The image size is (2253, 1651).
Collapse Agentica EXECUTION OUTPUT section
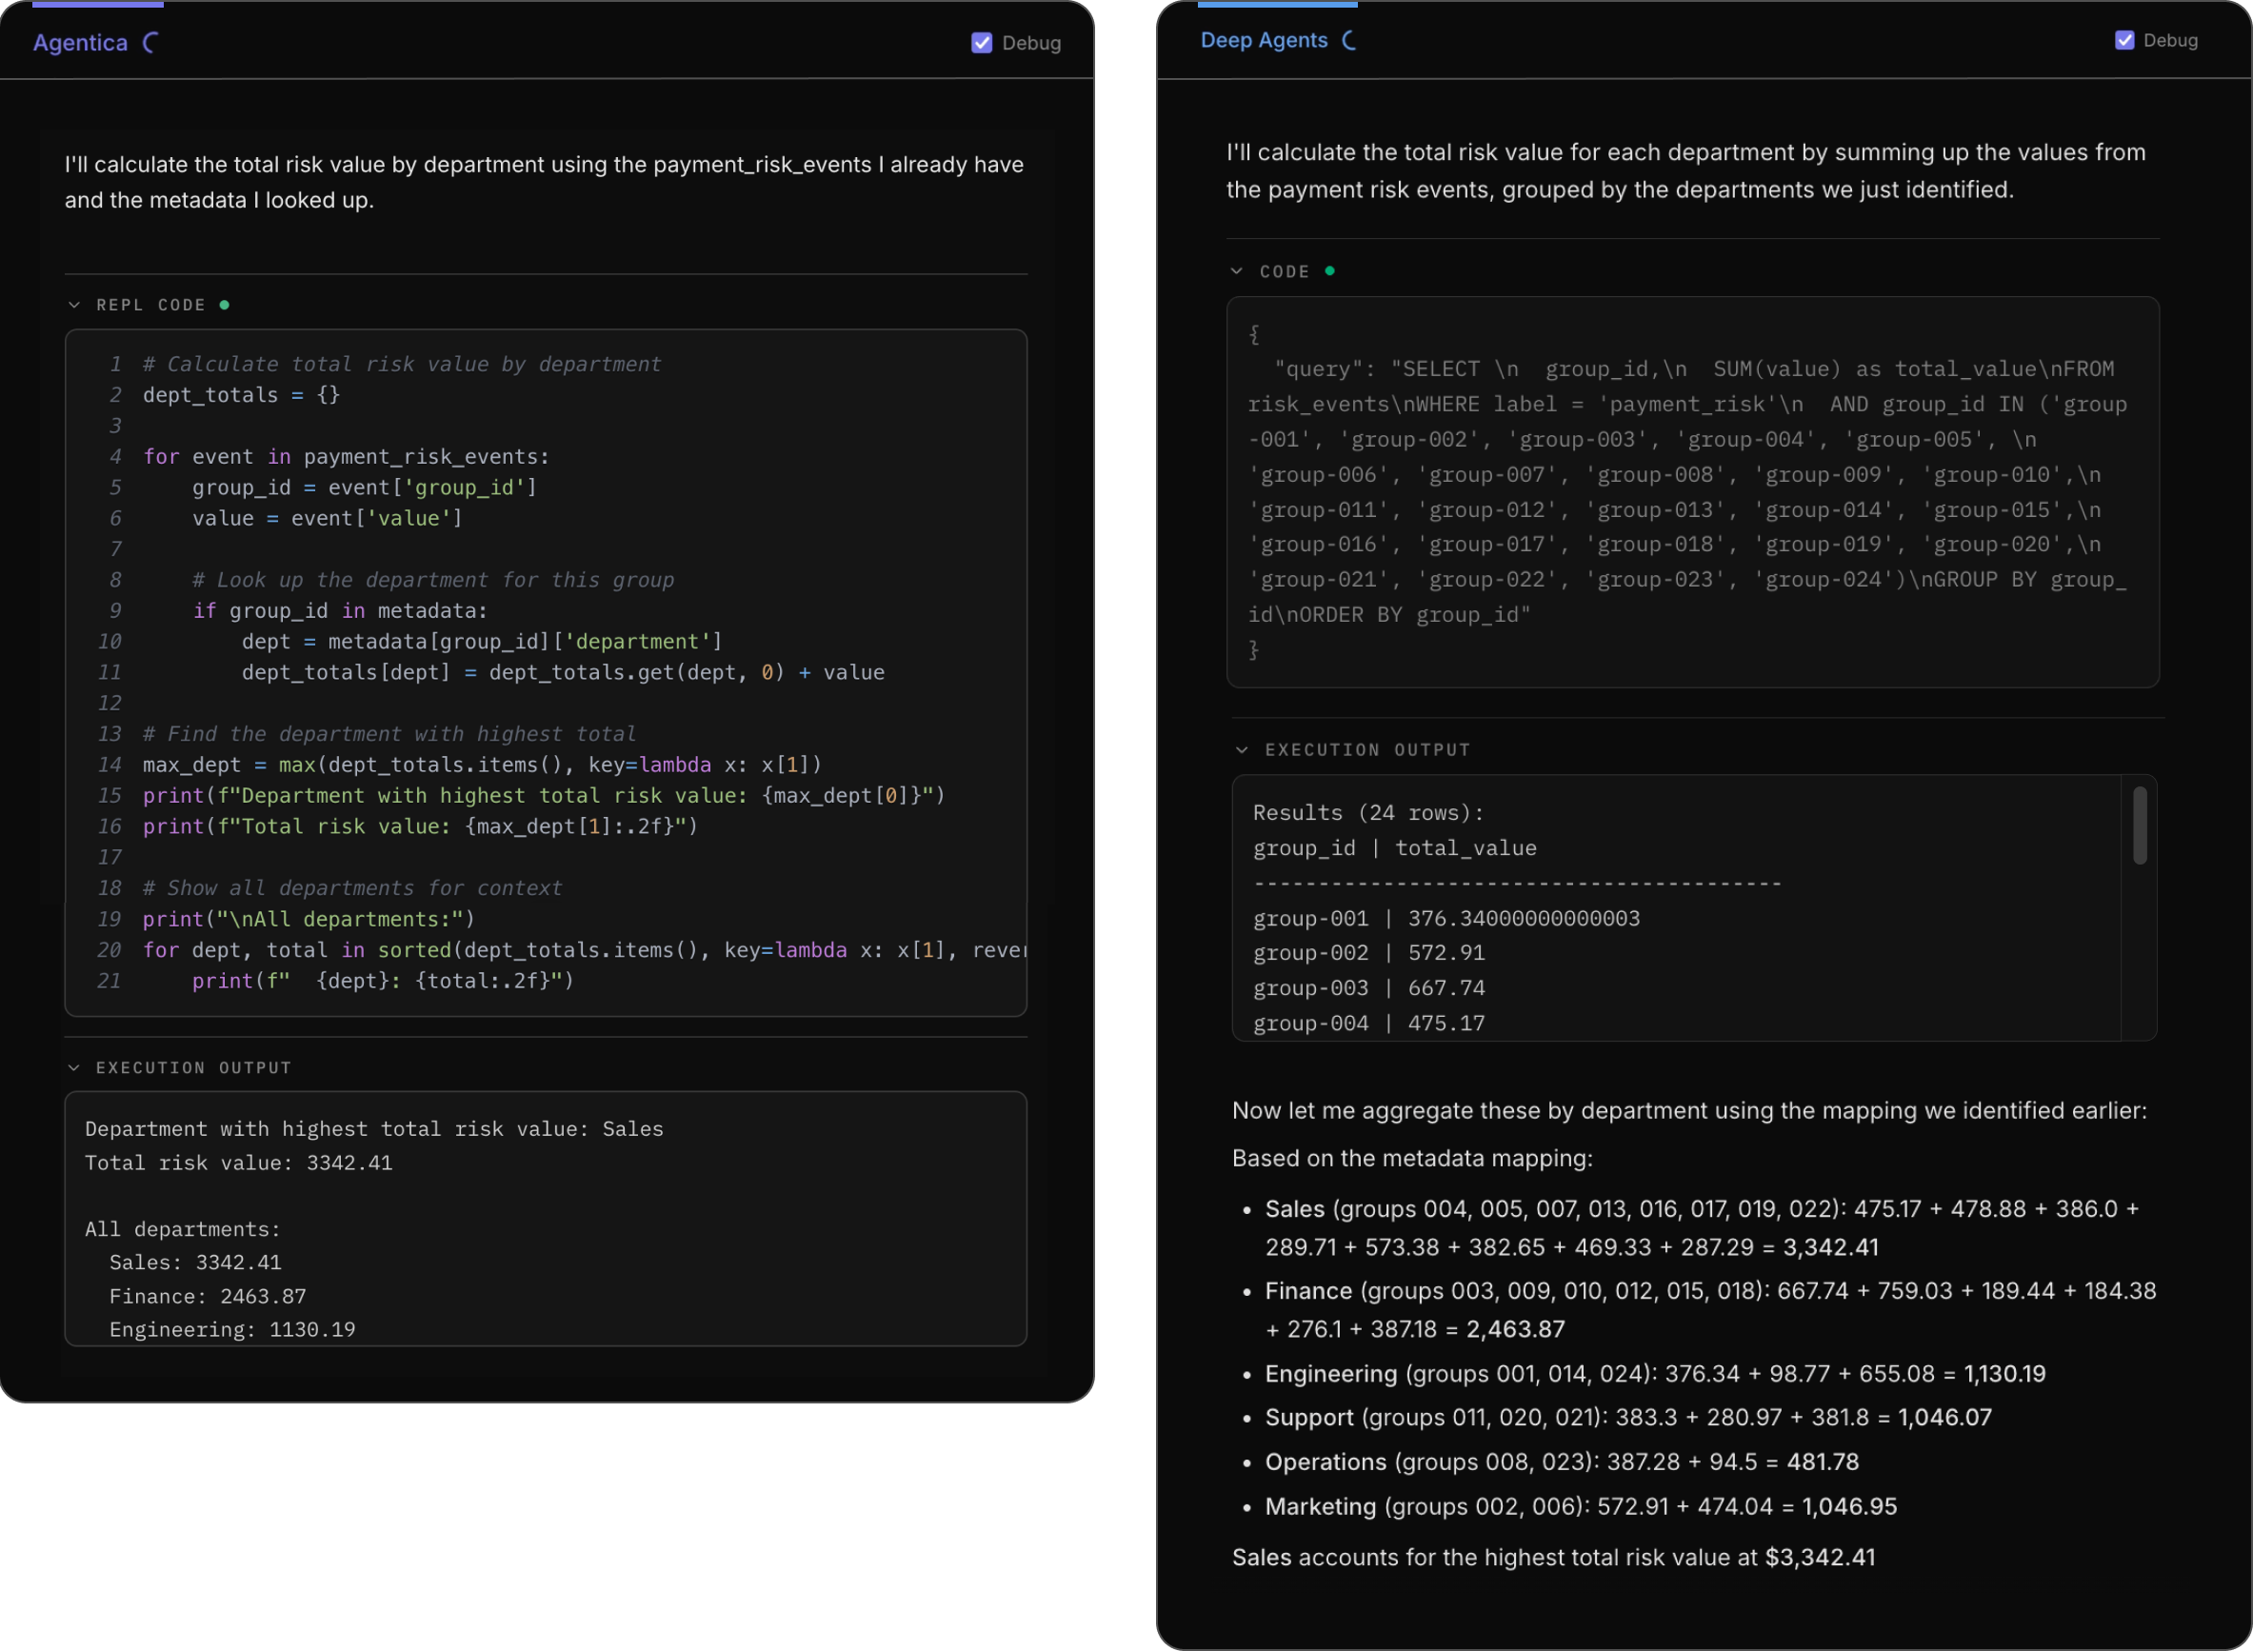click(x=75, y=1067)
